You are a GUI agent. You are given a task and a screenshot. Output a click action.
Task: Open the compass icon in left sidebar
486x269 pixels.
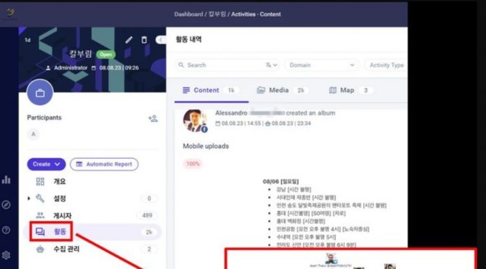point(6,205)
